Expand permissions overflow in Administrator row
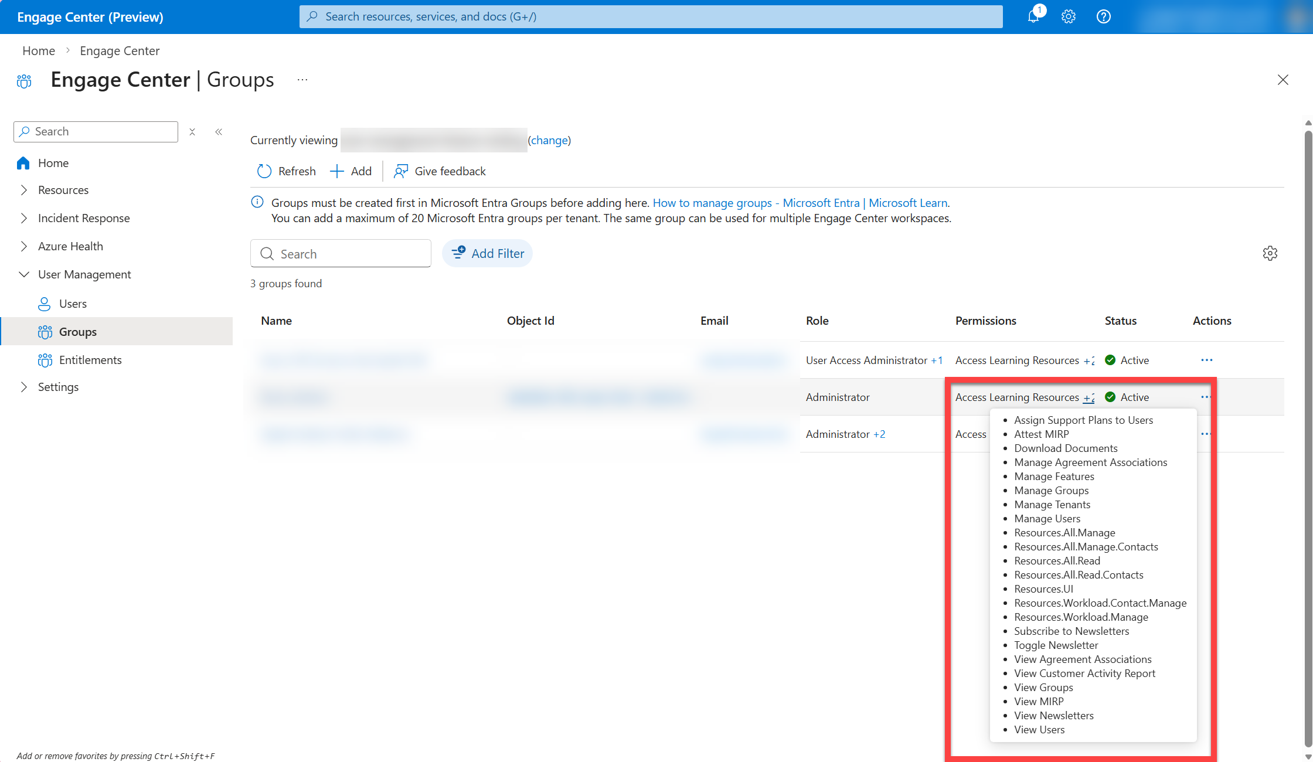Screen dimensions: 1313x762 pos(1089,397)
